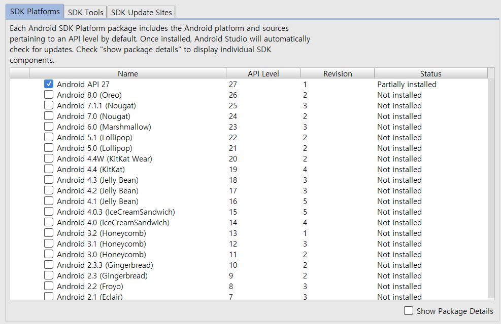Uncheck the Android API 27 checkbox
This screenshot has width=501, height=324.
pyautogui.click(x=49, y=84)
